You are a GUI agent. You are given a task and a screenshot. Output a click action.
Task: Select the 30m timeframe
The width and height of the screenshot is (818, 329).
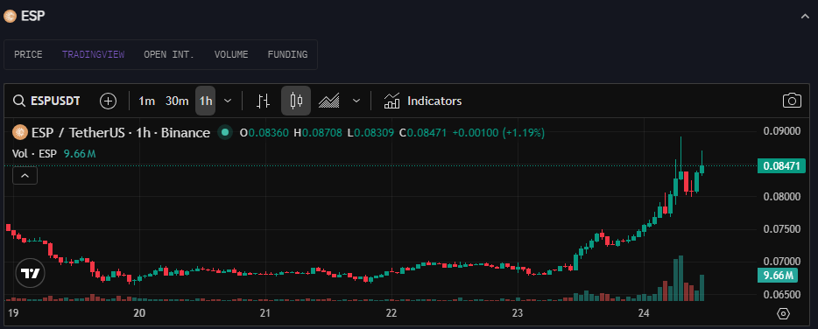(177, 101)
